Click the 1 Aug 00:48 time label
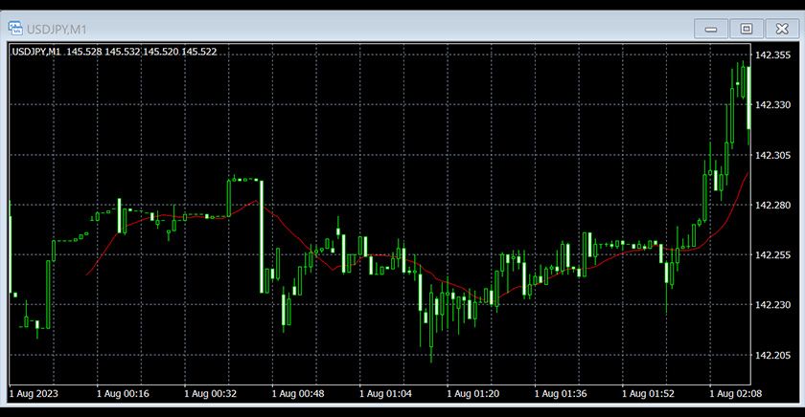This screenshot has width=805, height=417. 299,393
